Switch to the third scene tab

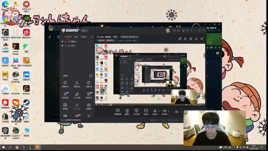click(x=83, y=37)
